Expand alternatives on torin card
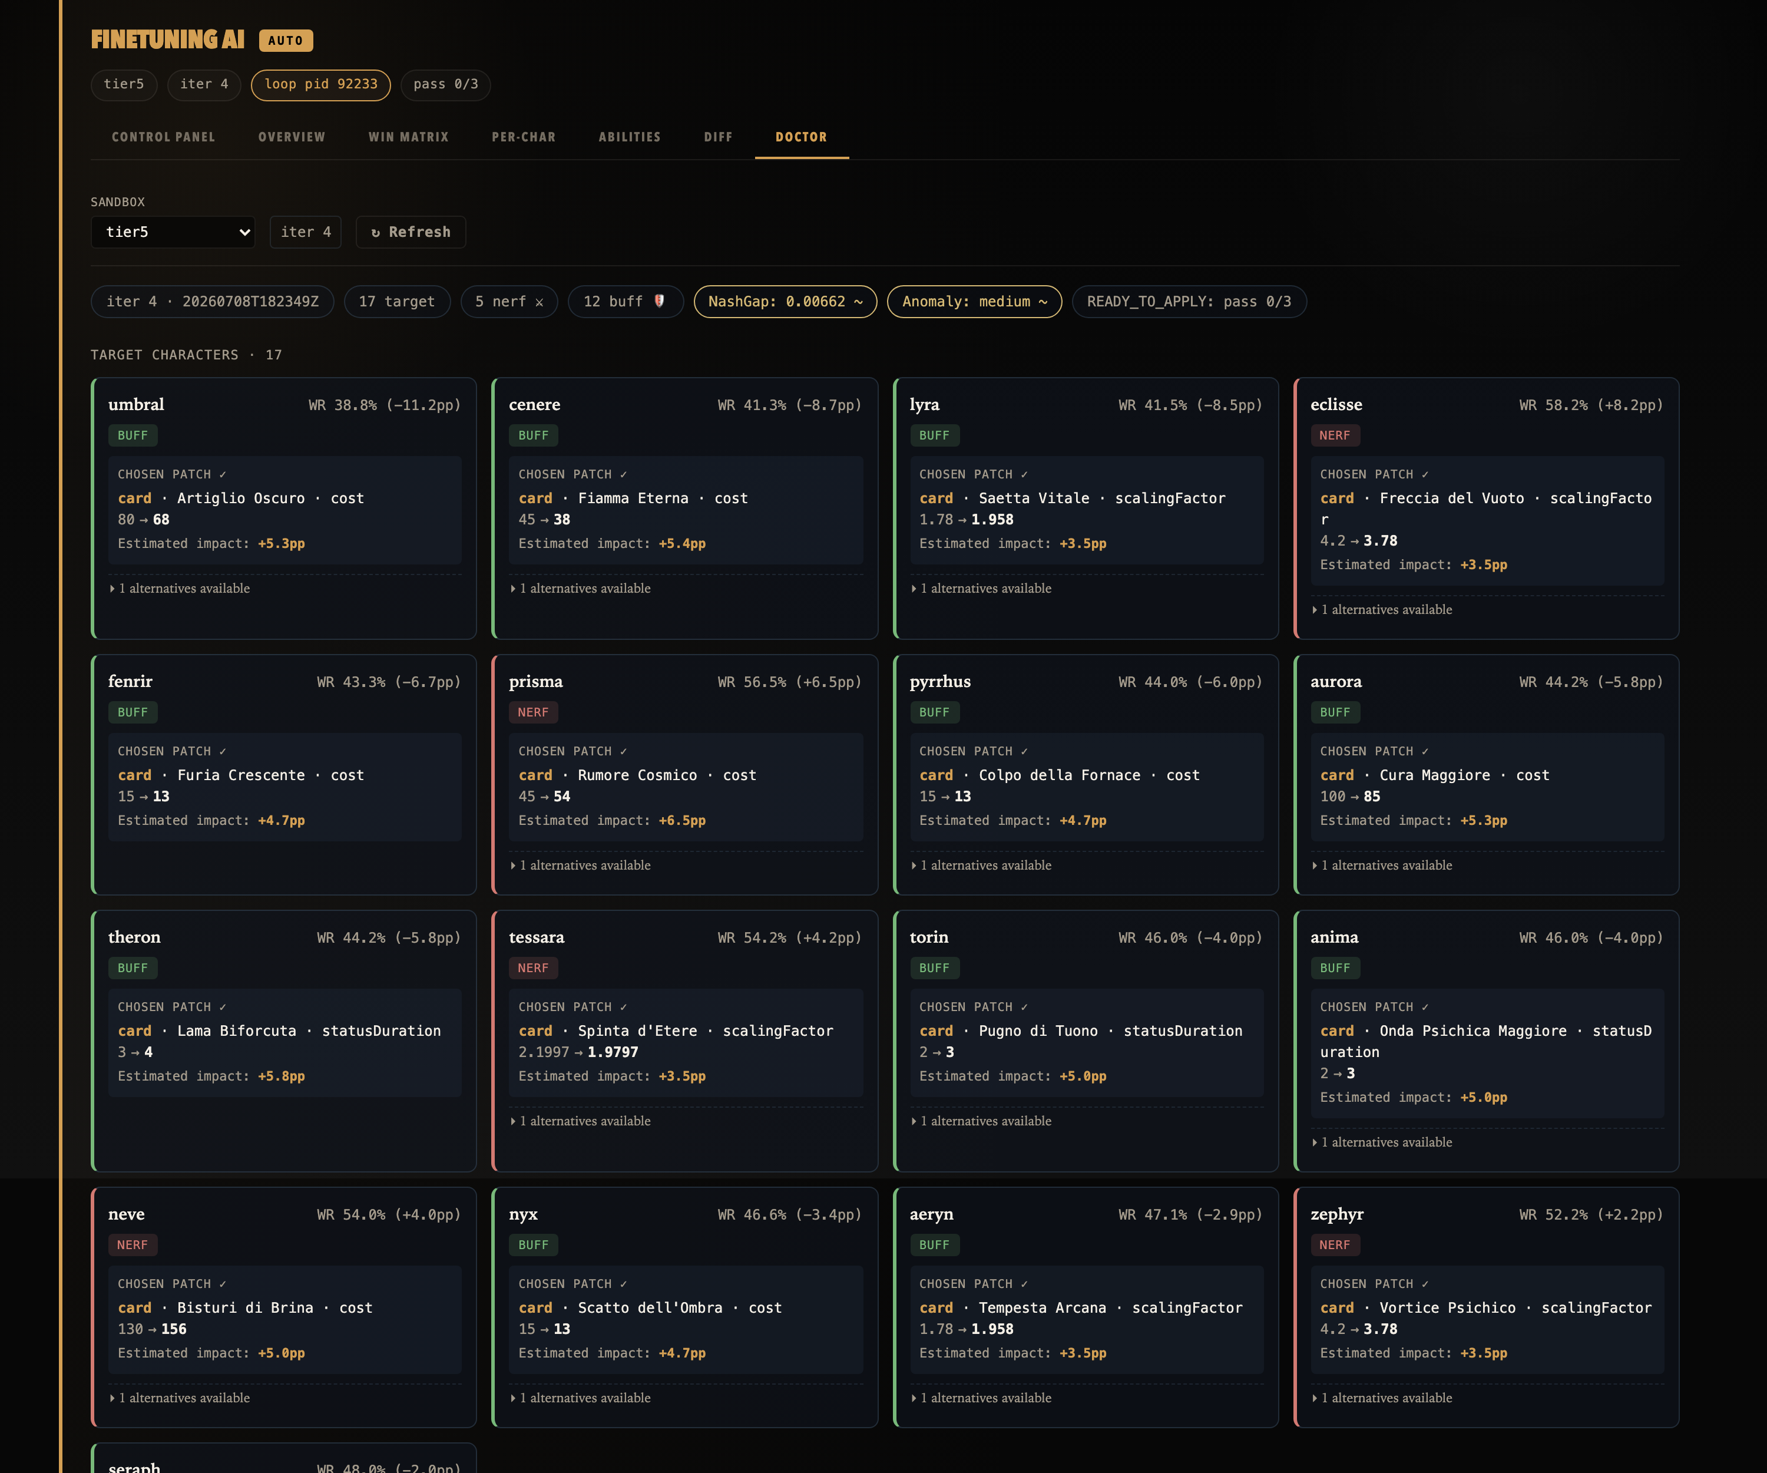Screen dimensions: 1767x1473 click(x=981, y=1121)
